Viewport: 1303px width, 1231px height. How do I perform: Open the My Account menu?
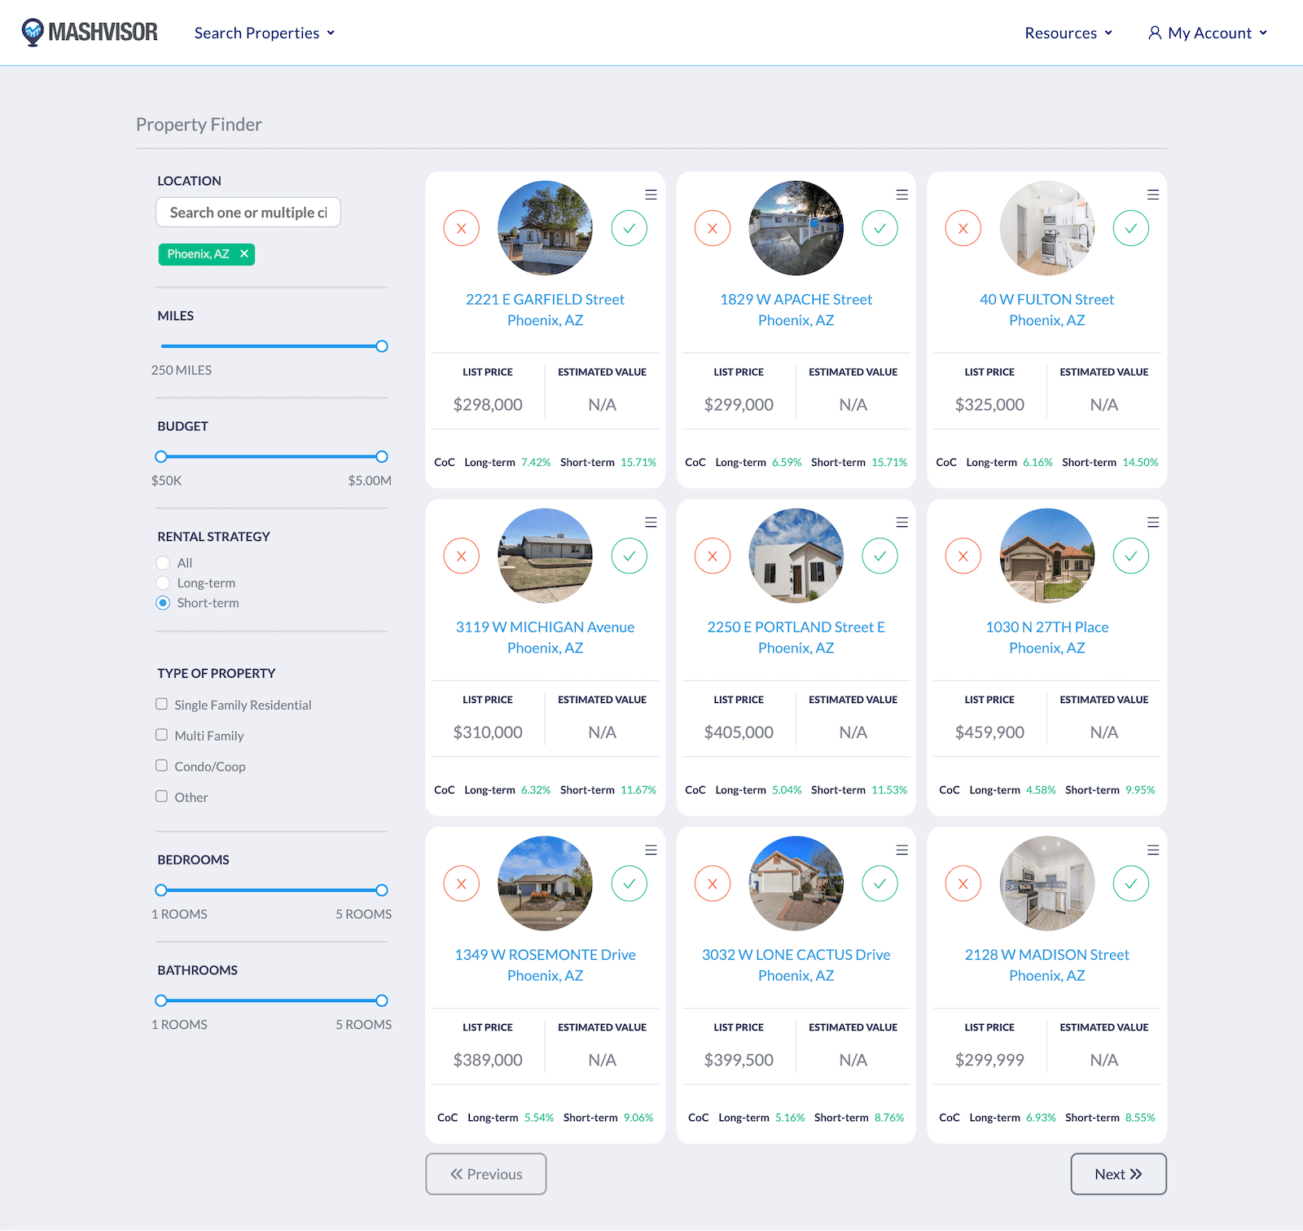point(1208,33)
